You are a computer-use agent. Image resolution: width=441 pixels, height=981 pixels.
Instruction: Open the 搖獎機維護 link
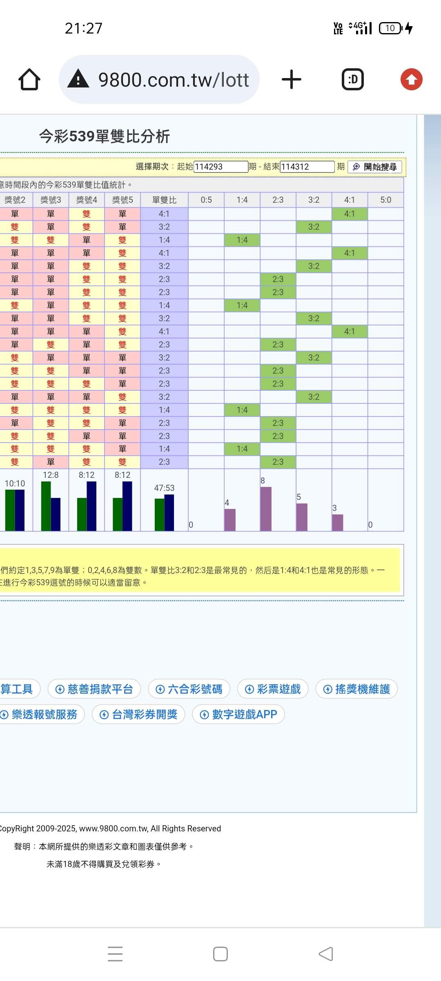(x=356, y=689)
